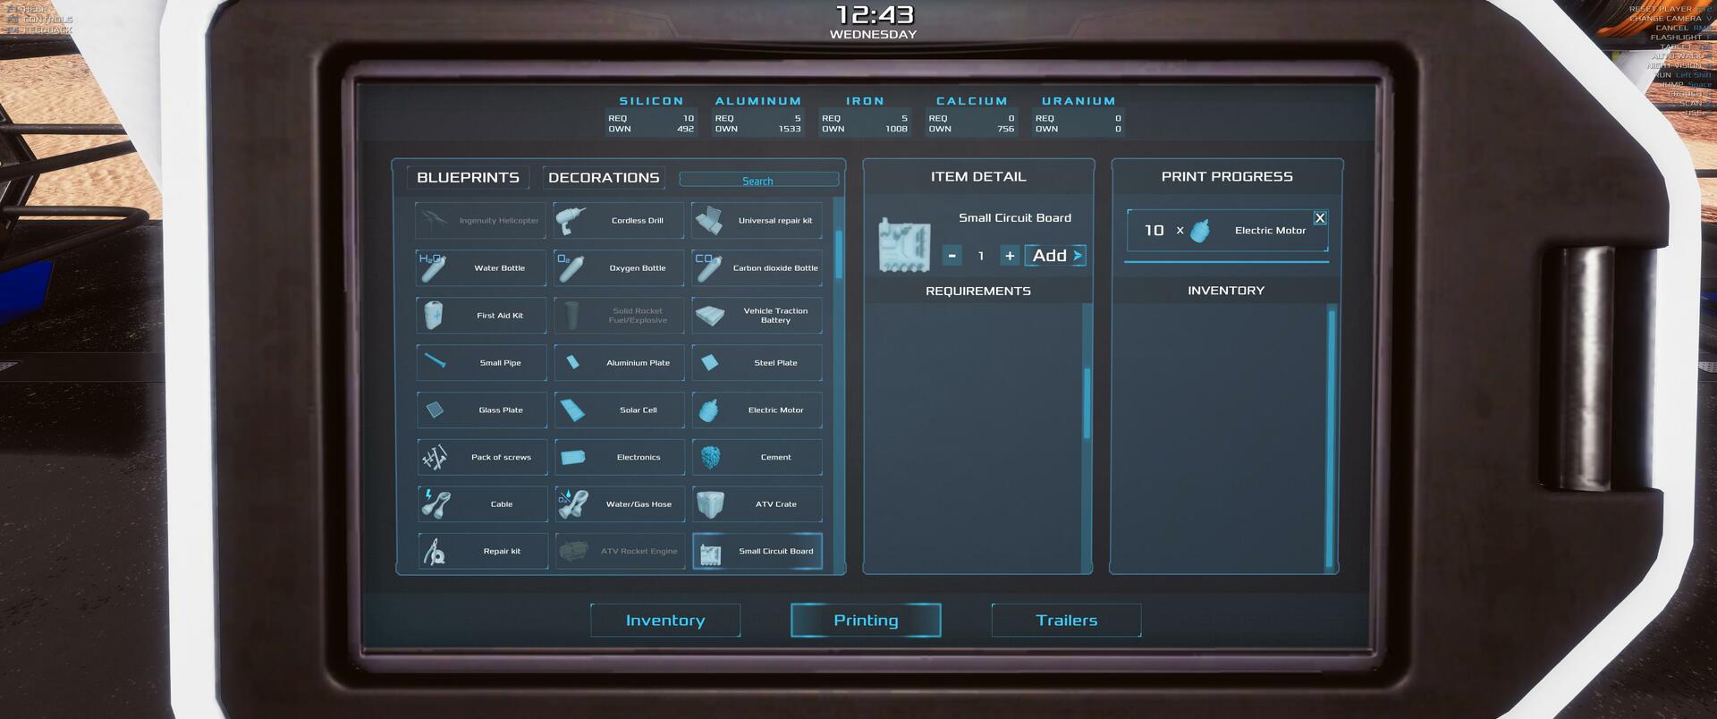
Task: Select the Pack of screws icon
Action: (435, 458)
